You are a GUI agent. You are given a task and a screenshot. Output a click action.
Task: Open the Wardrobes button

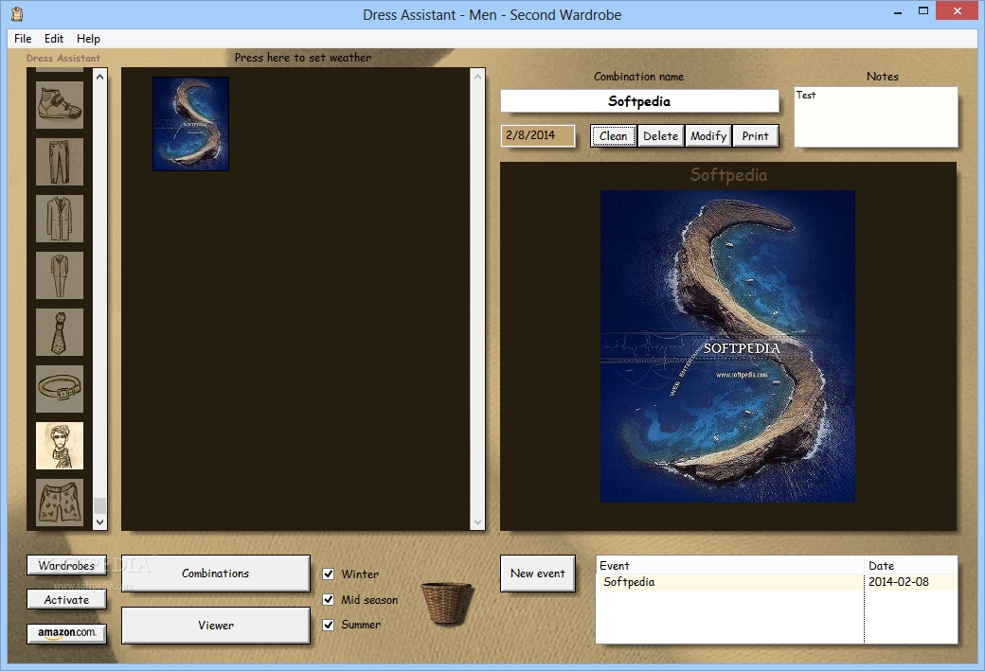(x=66, y=566)
